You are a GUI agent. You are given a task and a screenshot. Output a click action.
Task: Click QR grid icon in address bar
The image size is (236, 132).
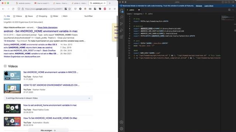coord(66,9)
